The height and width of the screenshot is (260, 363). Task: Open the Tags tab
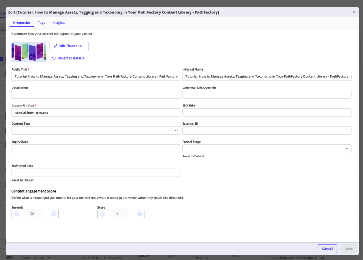coord(41,23)
